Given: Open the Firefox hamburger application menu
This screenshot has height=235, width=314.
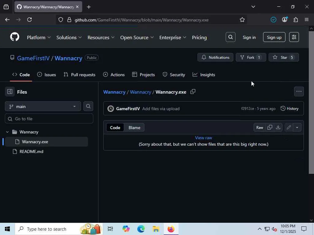Looking at the screenshot, I should click(x=307, y=20).
